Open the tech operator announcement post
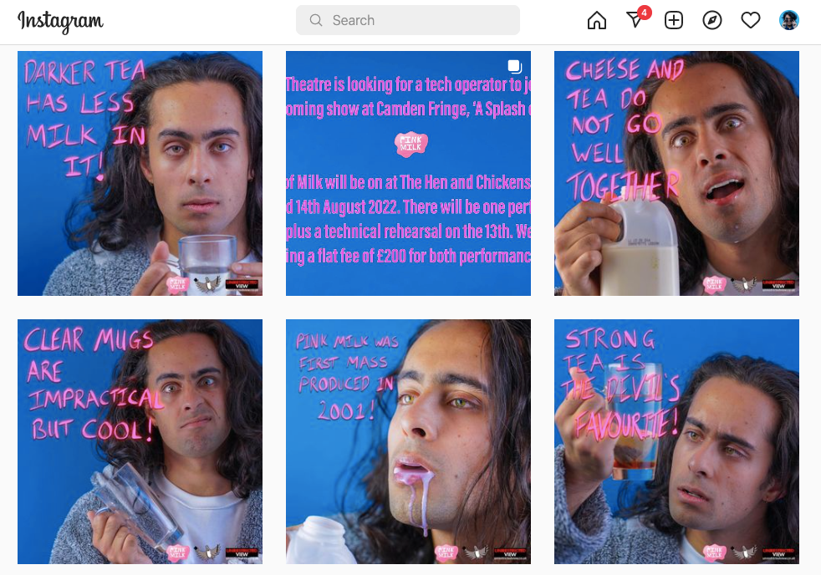This screenshot has height=575, width=821. click(x=408, y=173)
